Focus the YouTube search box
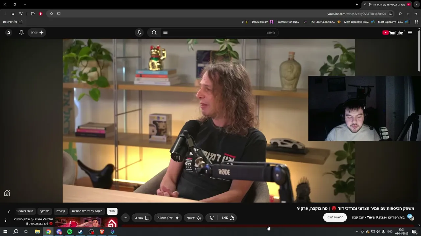Viewport: 421px width, 236px height. [219, 32]
